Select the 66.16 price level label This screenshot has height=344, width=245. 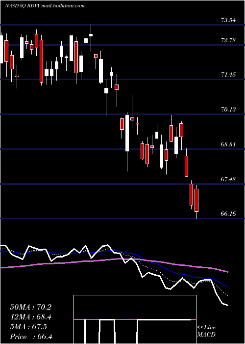228,213
